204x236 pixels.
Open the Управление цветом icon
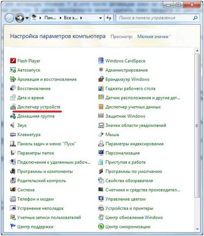click(101, 199)
